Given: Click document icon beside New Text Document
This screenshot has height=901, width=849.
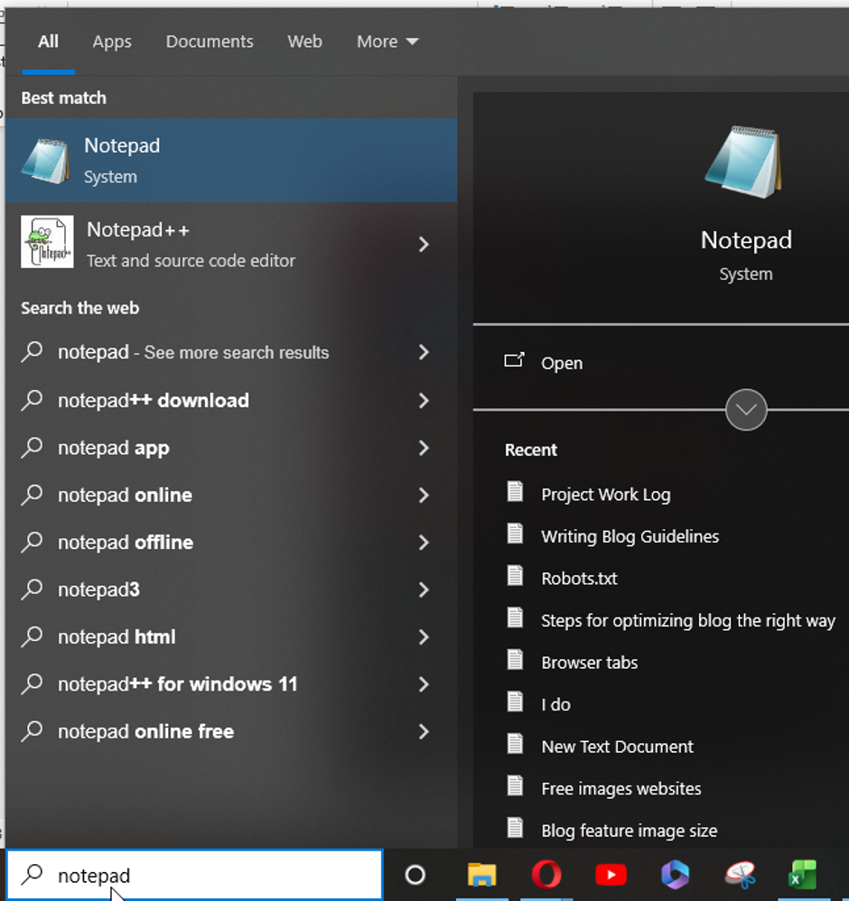Looking at the screenshot, I should click(x=515, y=744).
